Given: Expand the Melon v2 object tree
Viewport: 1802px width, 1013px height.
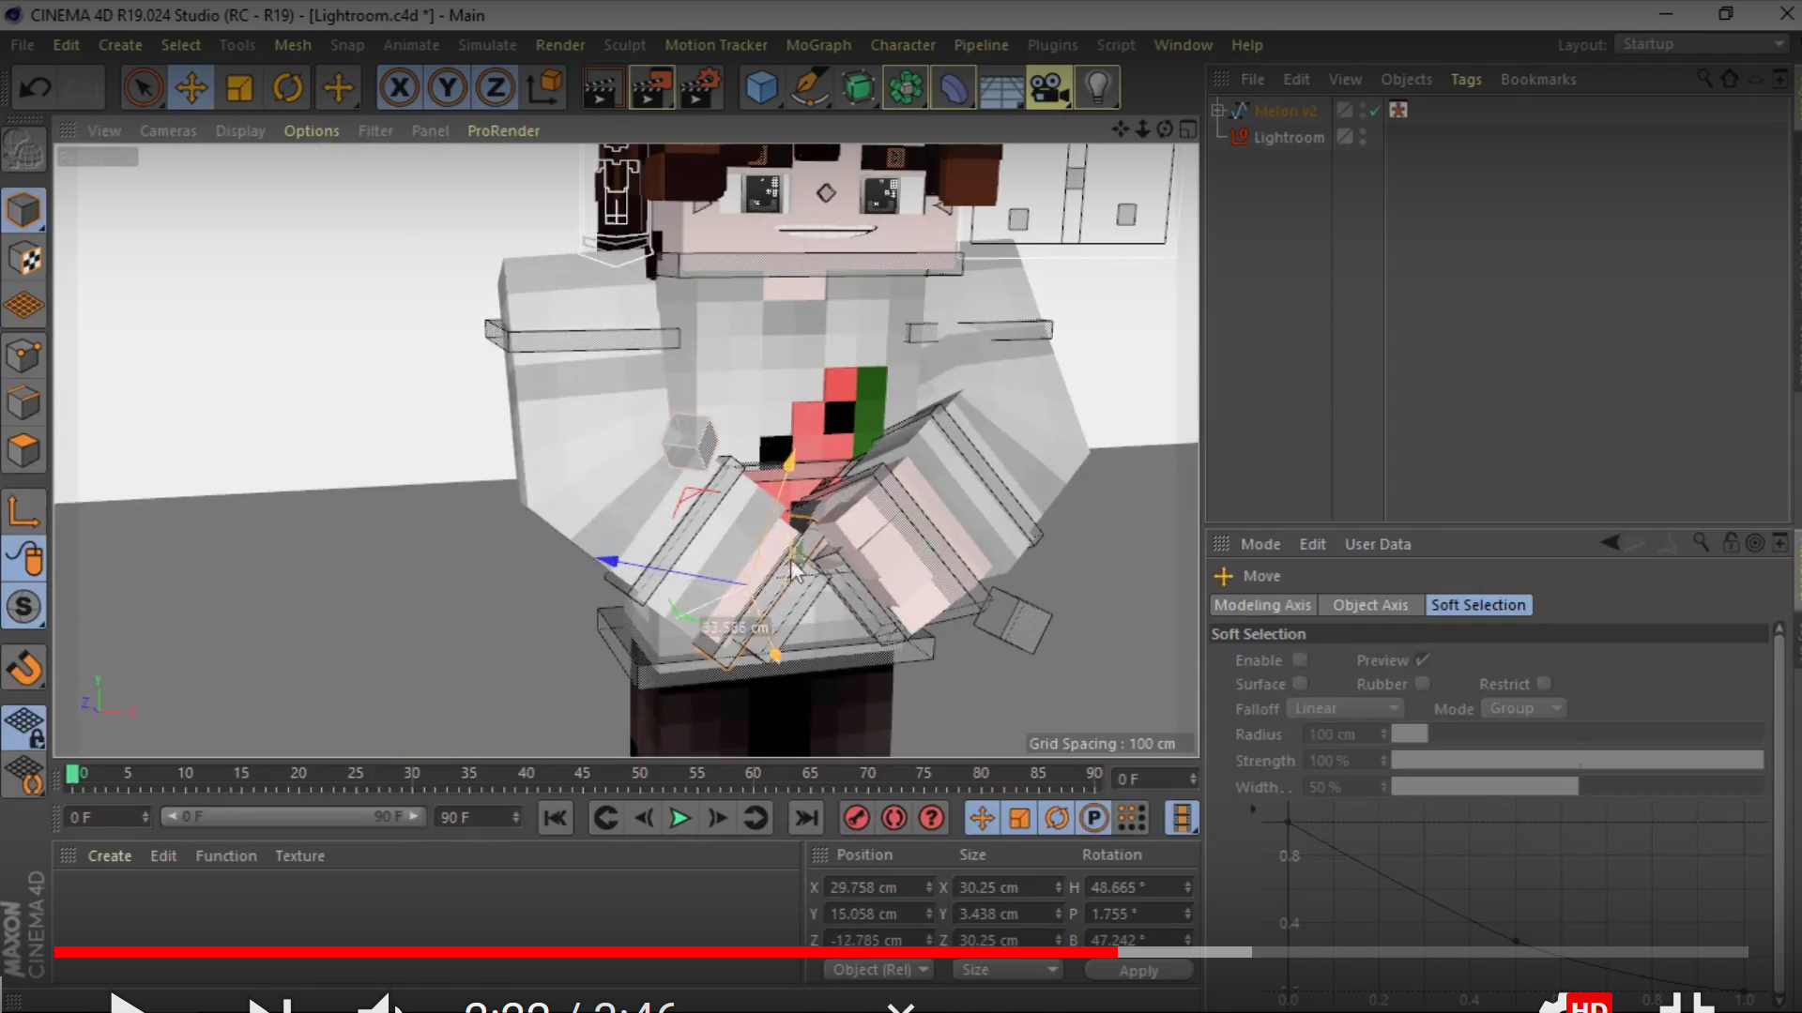Looking at the screenshot, I should (x=1218, y=110).
